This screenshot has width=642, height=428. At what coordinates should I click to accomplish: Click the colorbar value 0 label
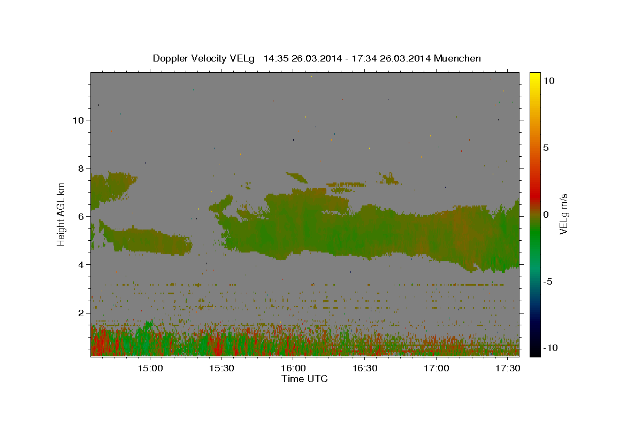[546, 215]
